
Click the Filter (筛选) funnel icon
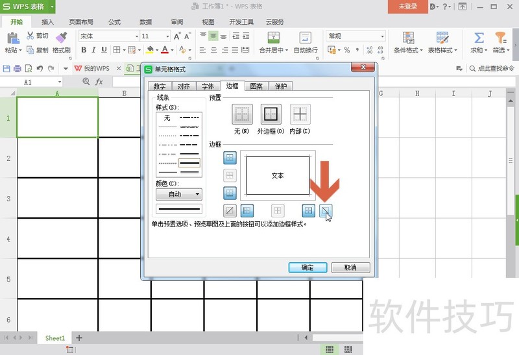(501, 38)
